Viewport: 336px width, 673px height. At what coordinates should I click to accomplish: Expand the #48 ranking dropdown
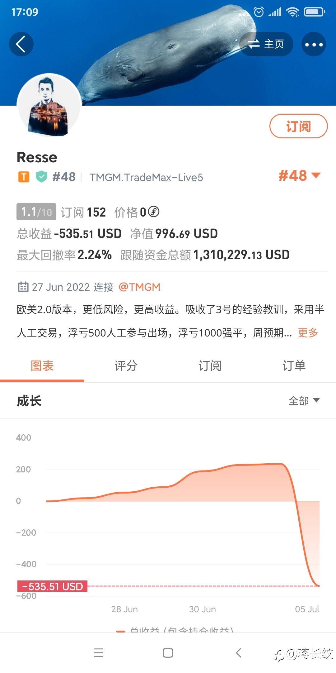pyautogui.click(x=299, y=176)
